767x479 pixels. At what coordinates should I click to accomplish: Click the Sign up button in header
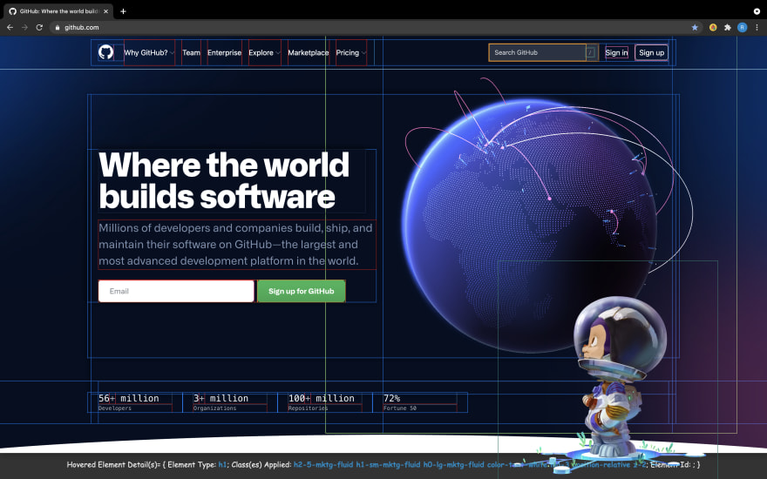click(x=652, y=52)
